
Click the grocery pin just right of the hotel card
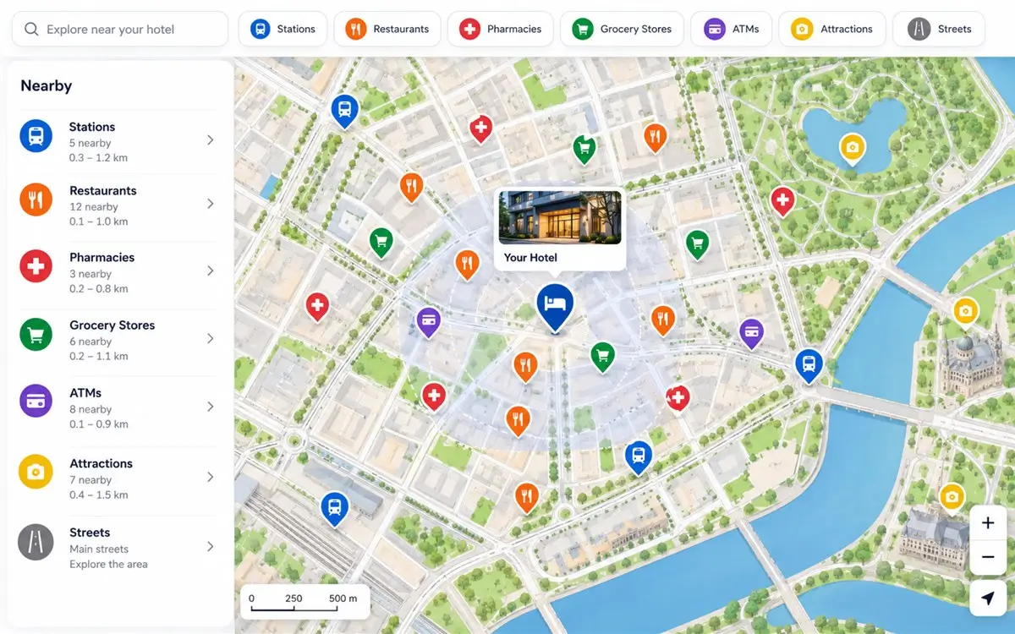697,244
